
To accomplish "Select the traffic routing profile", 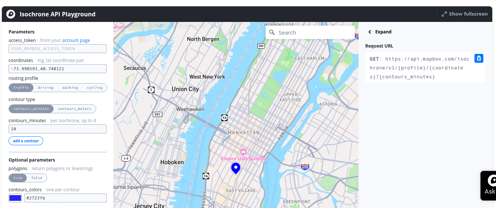I will (x=21, y=88).
